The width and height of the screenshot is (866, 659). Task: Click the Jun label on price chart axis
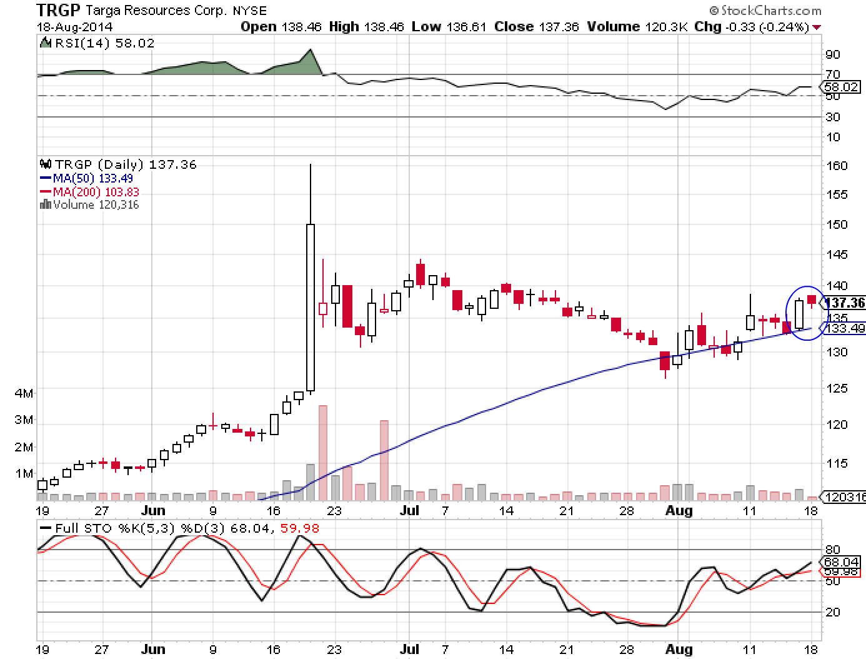(x=153, y=511)
